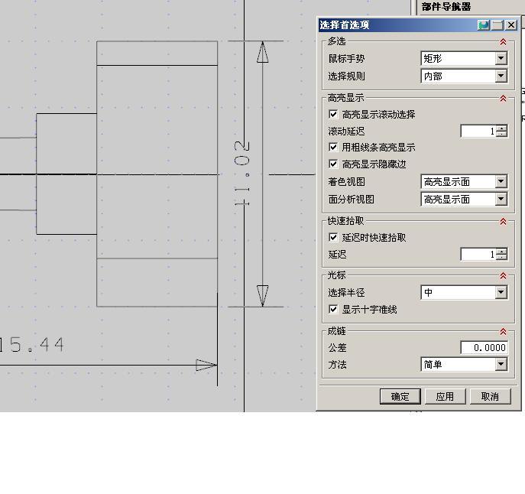Select the 15.44 dimension text in drawing
Screen dimensions: 525x494
32,345
